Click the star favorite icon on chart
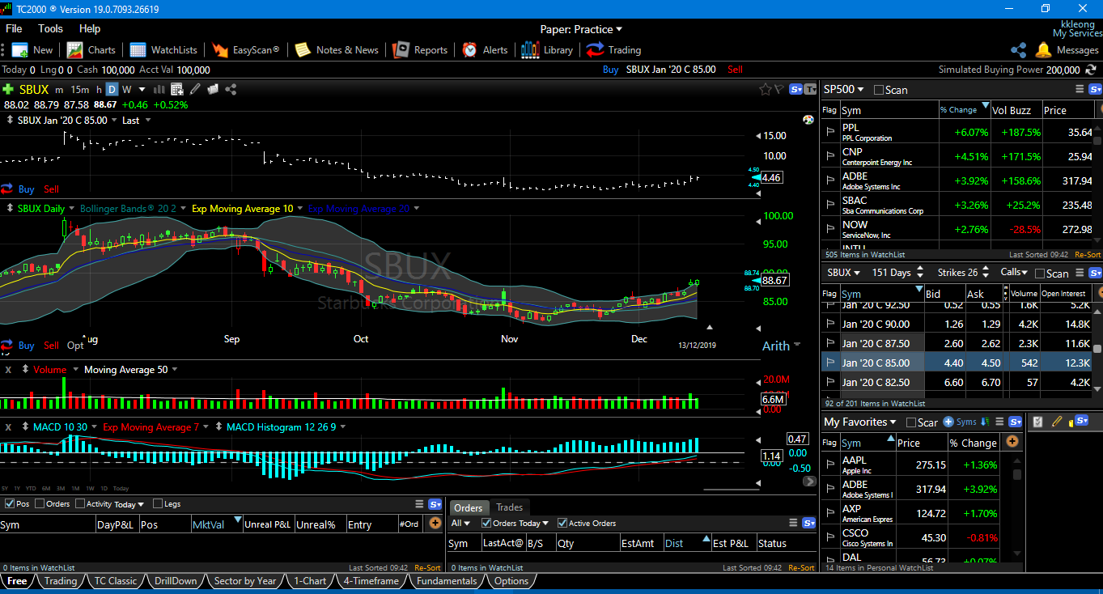1103x594 pixels. [x=765, y=89]
